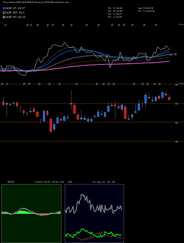Image resolution: width=184 pixels, height=243 pixels.
Task: Click the 36 price axis label
Action: click(176, 85)
